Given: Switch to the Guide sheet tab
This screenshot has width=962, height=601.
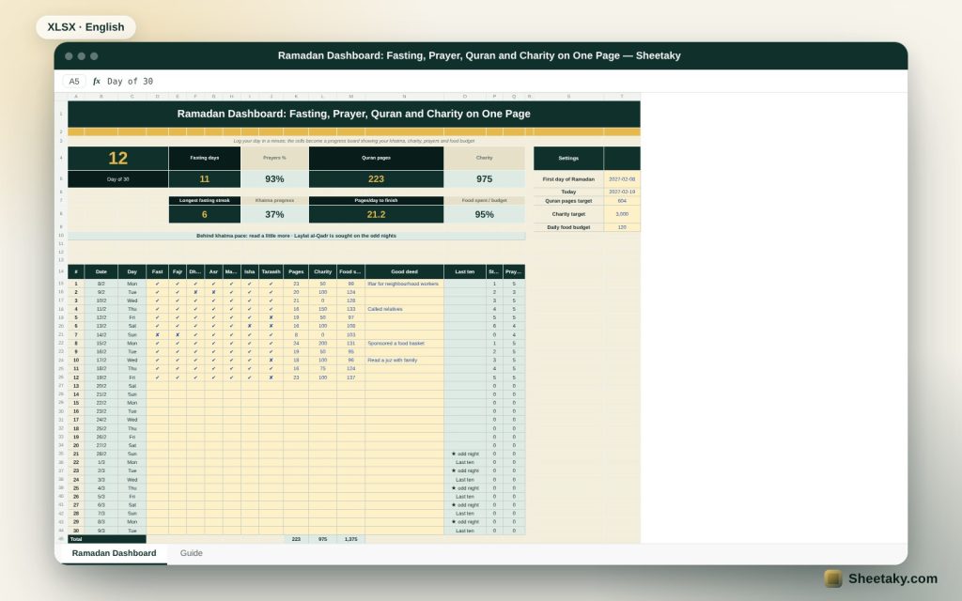Looking at the screenshot, I should pos(191,552).
